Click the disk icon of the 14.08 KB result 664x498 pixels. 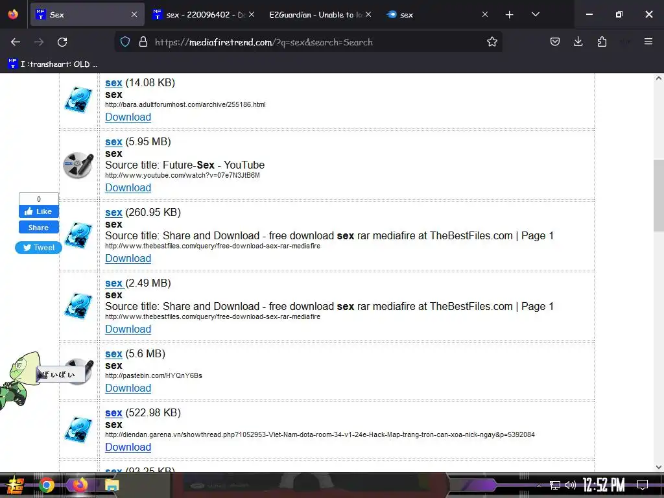78,100
